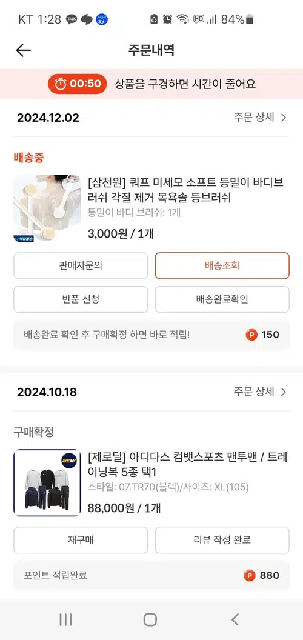
Task: Tap the 배송완료확인 button
Action: [222, 299]
